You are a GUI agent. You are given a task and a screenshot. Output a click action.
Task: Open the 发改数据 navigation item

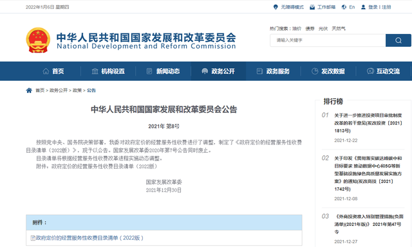(328, 71)
